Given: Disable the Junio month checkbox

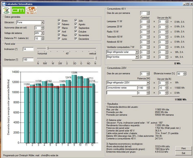Looking at the screenshot, I should 59,39.
